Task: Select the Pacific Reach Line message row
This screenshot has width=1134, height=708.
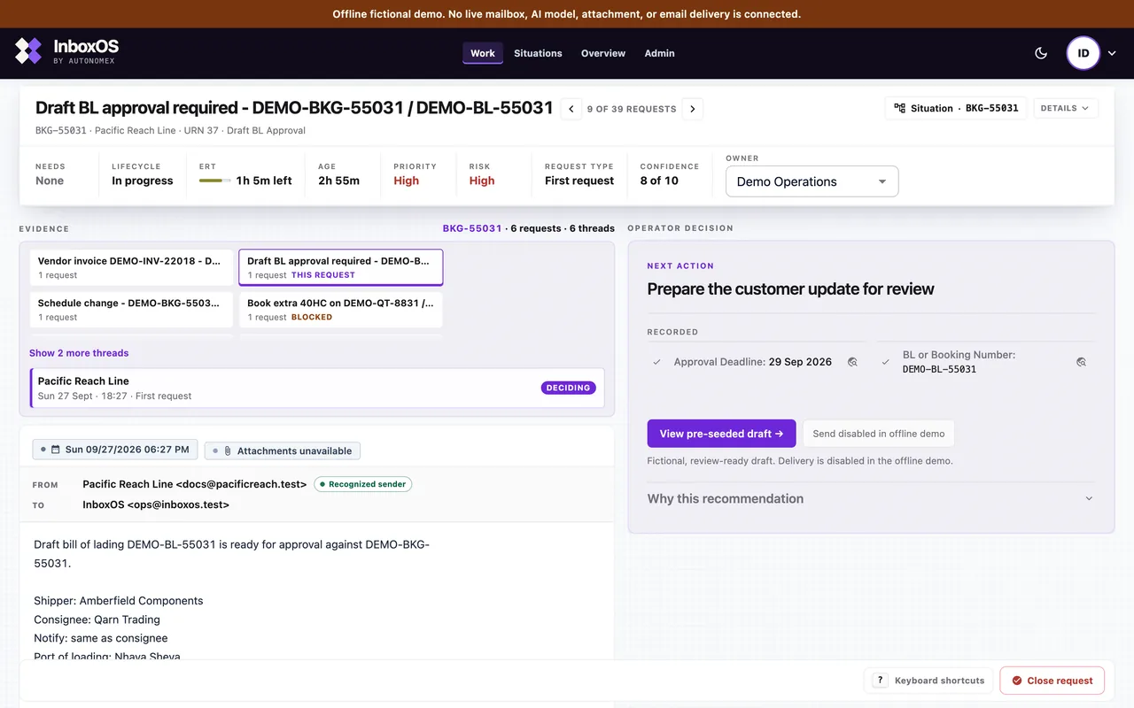Action: pyautogui.click(x=317, y=388)
